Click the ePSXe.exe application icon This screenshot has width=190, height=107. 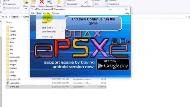(x=7, y=86)
